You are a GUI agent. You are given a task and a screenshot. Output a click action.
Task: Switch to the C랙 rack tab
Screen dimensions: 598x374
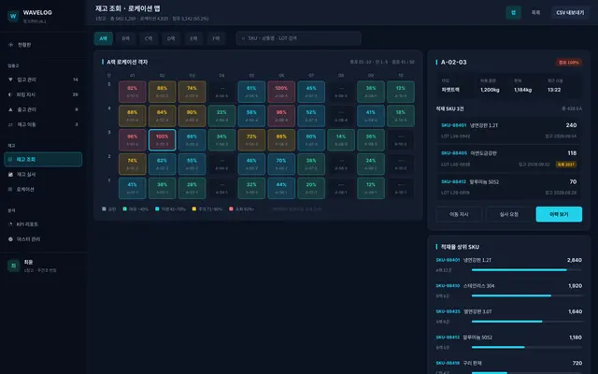tap(149, 38)
